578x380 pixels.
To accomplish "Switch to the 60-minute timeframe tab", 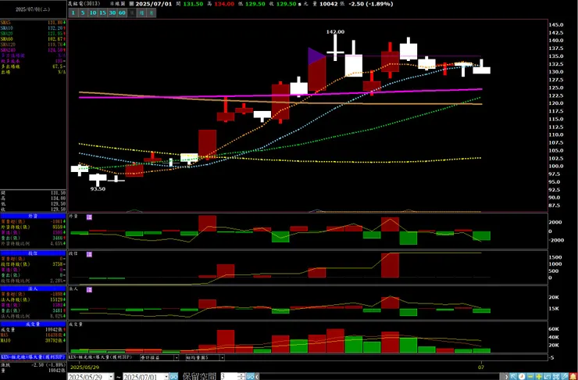I will pyautogui.click(x=122, y=13).
